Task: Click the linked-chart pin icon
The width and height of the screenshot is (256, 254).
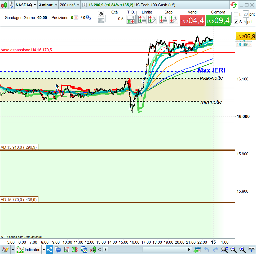Action: coord(11,5)
